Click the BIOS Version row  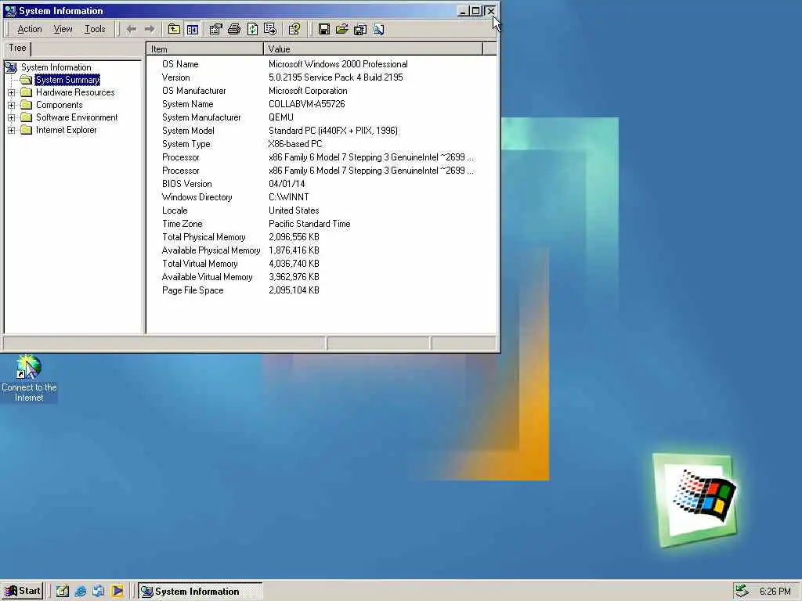click(x=321, y=183)
